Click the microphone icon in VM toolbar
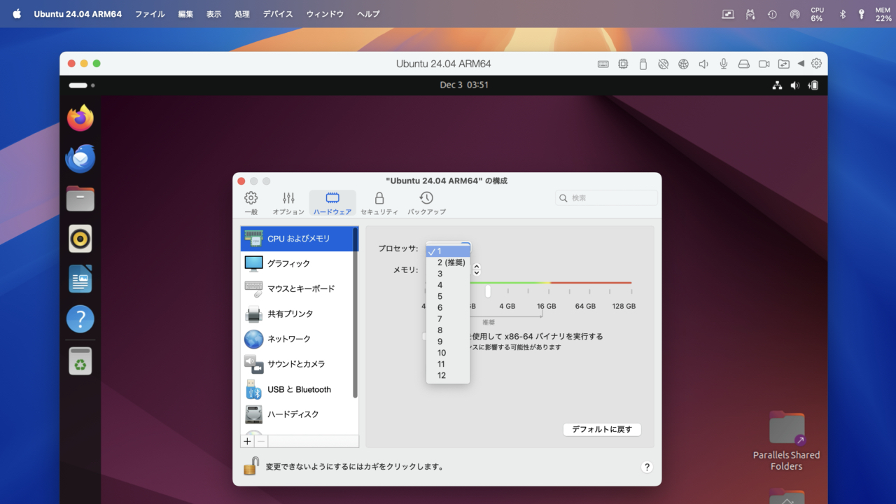Image resolution: width=896 pixels, height=504 pixels. pos(724,64)
